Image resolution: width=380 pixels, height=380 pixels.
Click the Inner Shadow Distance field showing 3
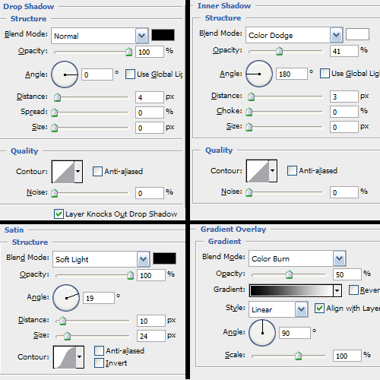pos(344,97)
